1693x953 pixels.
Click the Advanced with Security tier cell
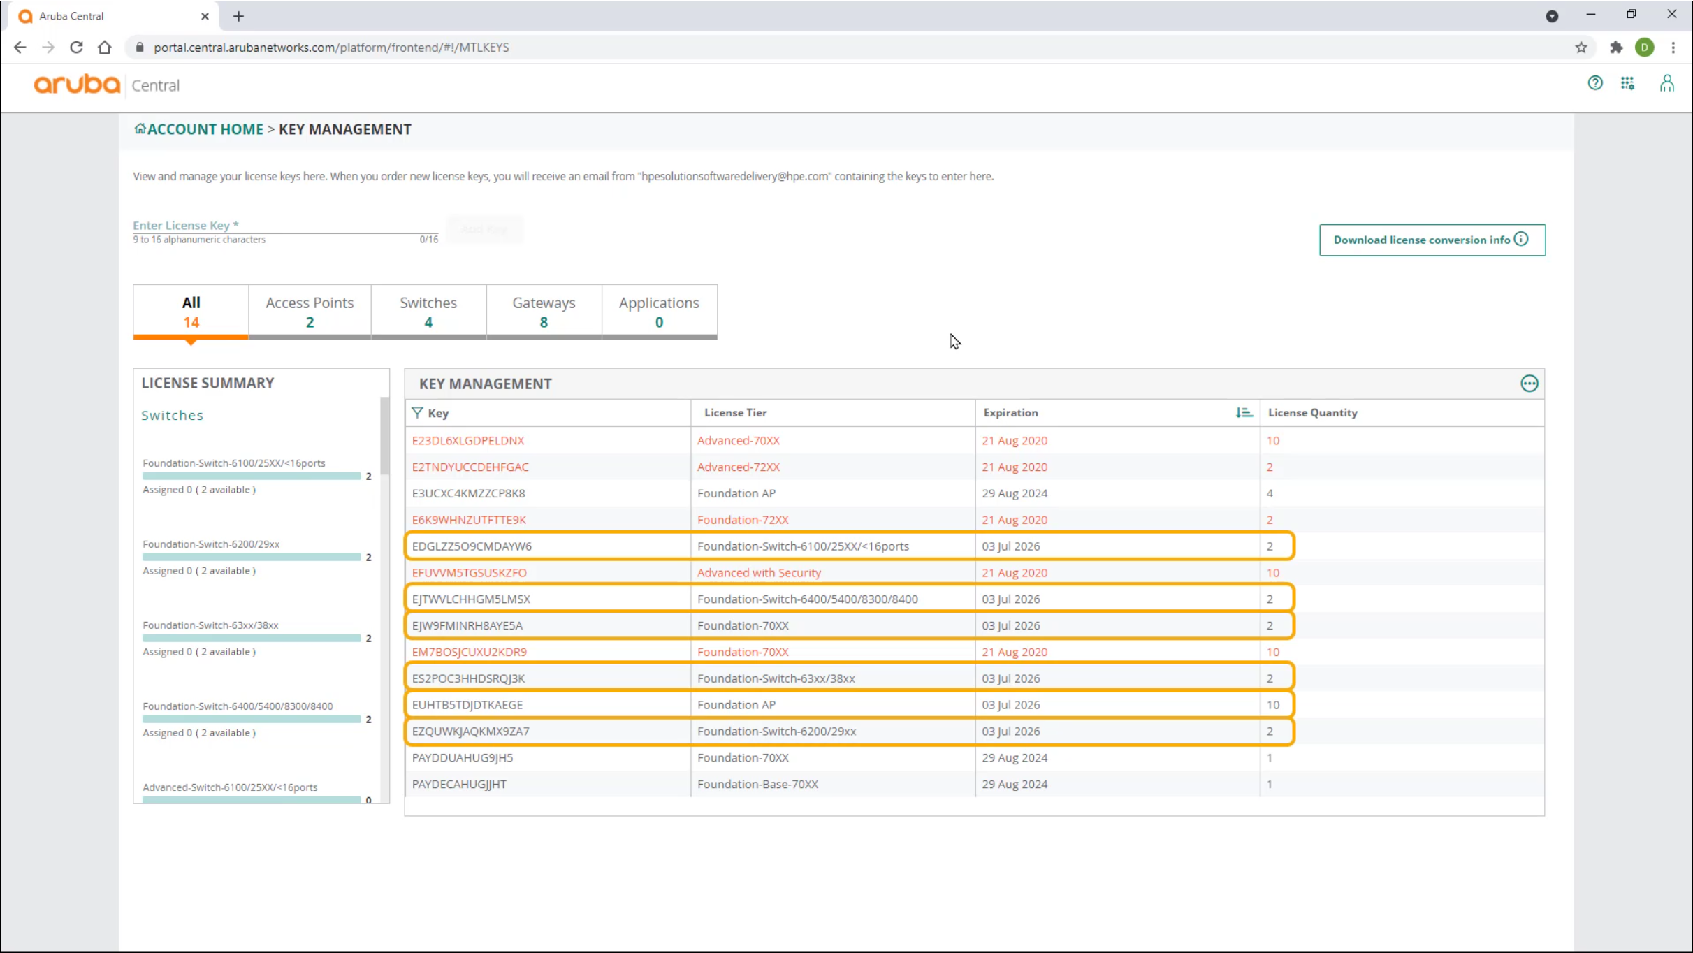[x=759, y=573]
